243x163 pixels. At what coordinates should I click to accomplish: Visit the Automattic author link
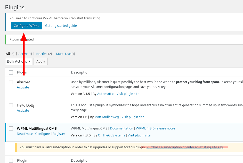pos(106,94)
